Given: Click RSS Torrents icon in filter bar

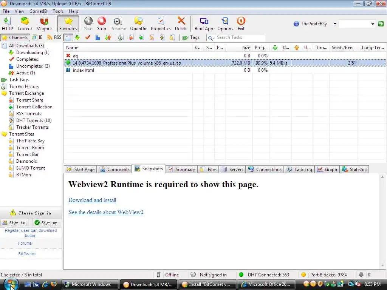Looking at the screenshot, I should (152, 37).
